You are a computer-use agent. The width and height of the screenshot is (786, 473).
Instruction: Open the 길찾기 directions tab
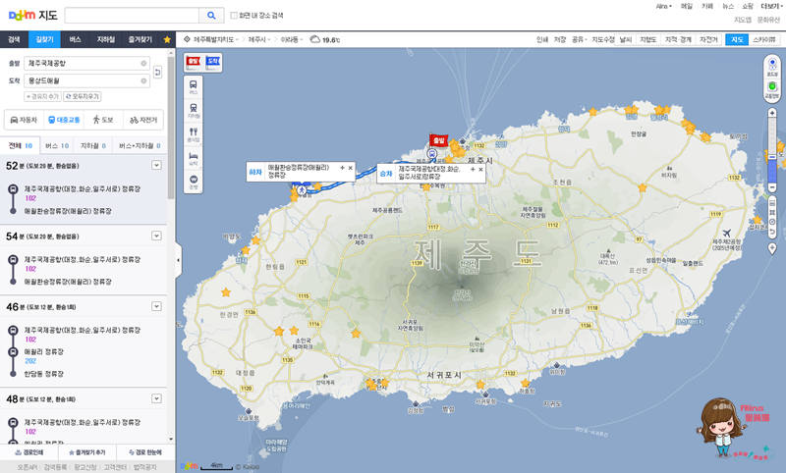point(44,39)
